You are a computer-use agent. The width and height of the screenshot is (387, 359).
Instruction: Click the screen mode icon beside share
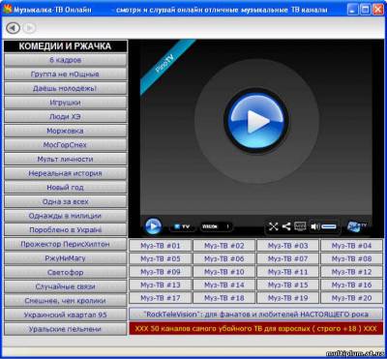coord(300,226)
